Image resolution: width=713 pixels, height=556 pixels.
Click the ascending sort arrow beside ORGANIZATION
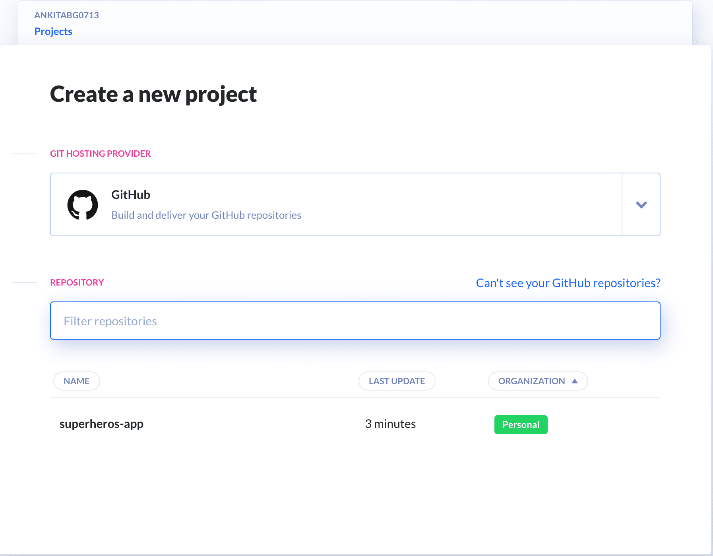click(575, 381)
